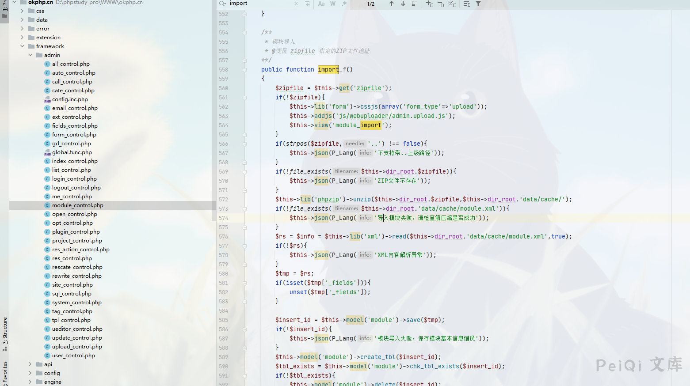Collapse the framework folder

coord(23,46)
